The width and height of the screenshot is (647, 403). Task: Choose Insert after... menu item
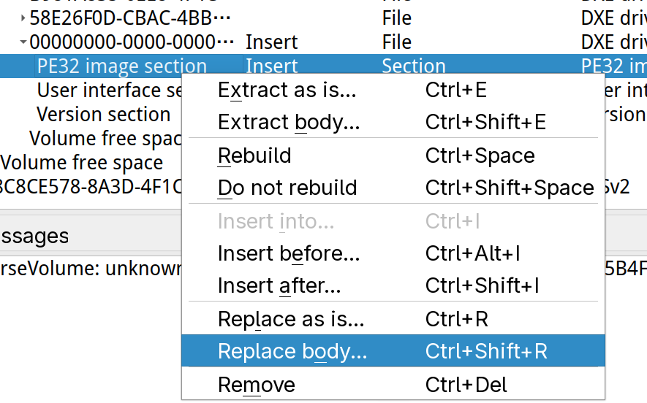(x=393, y=285)
